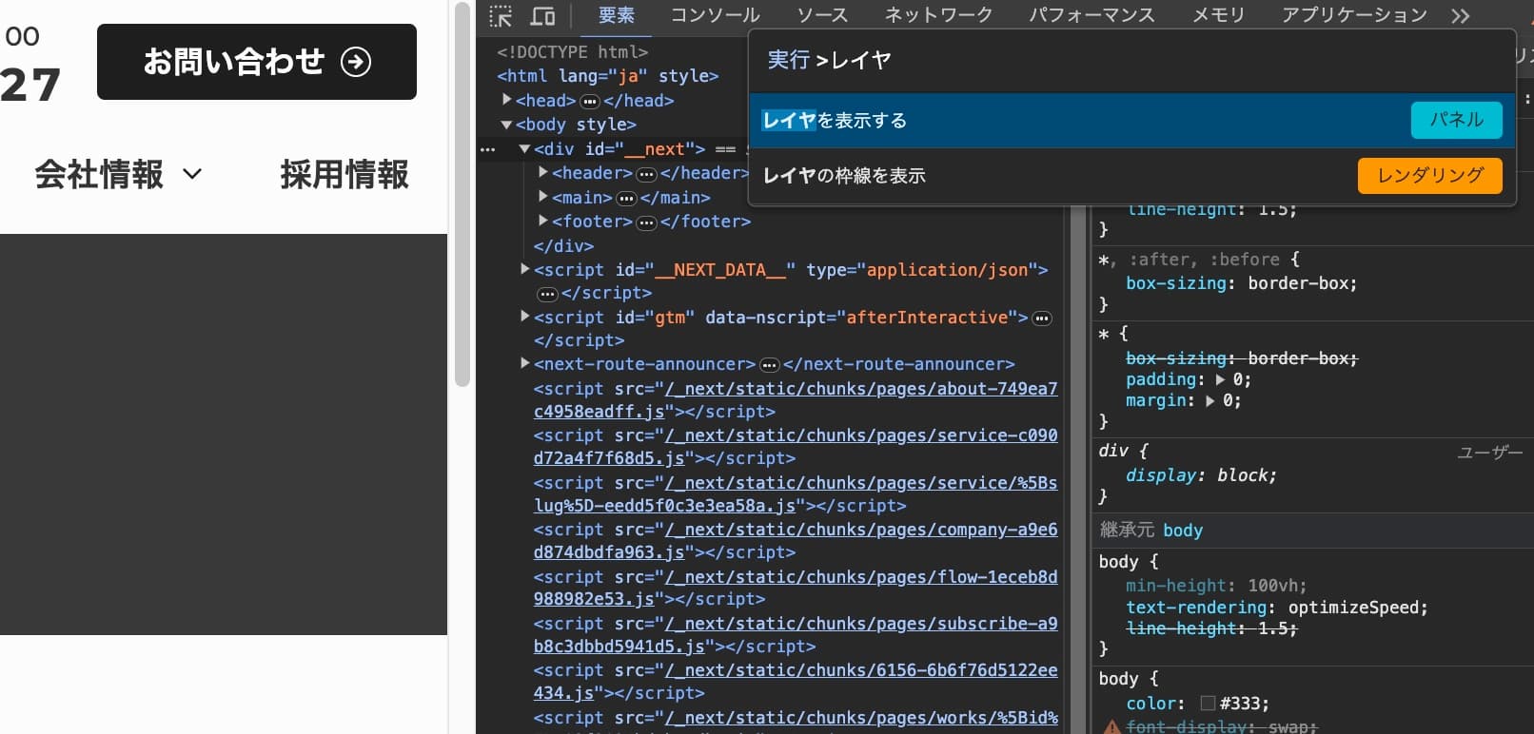Collapse the body element node
Image resolution: width=1534 pixels, height=734 pixels.
coord(507,125)
